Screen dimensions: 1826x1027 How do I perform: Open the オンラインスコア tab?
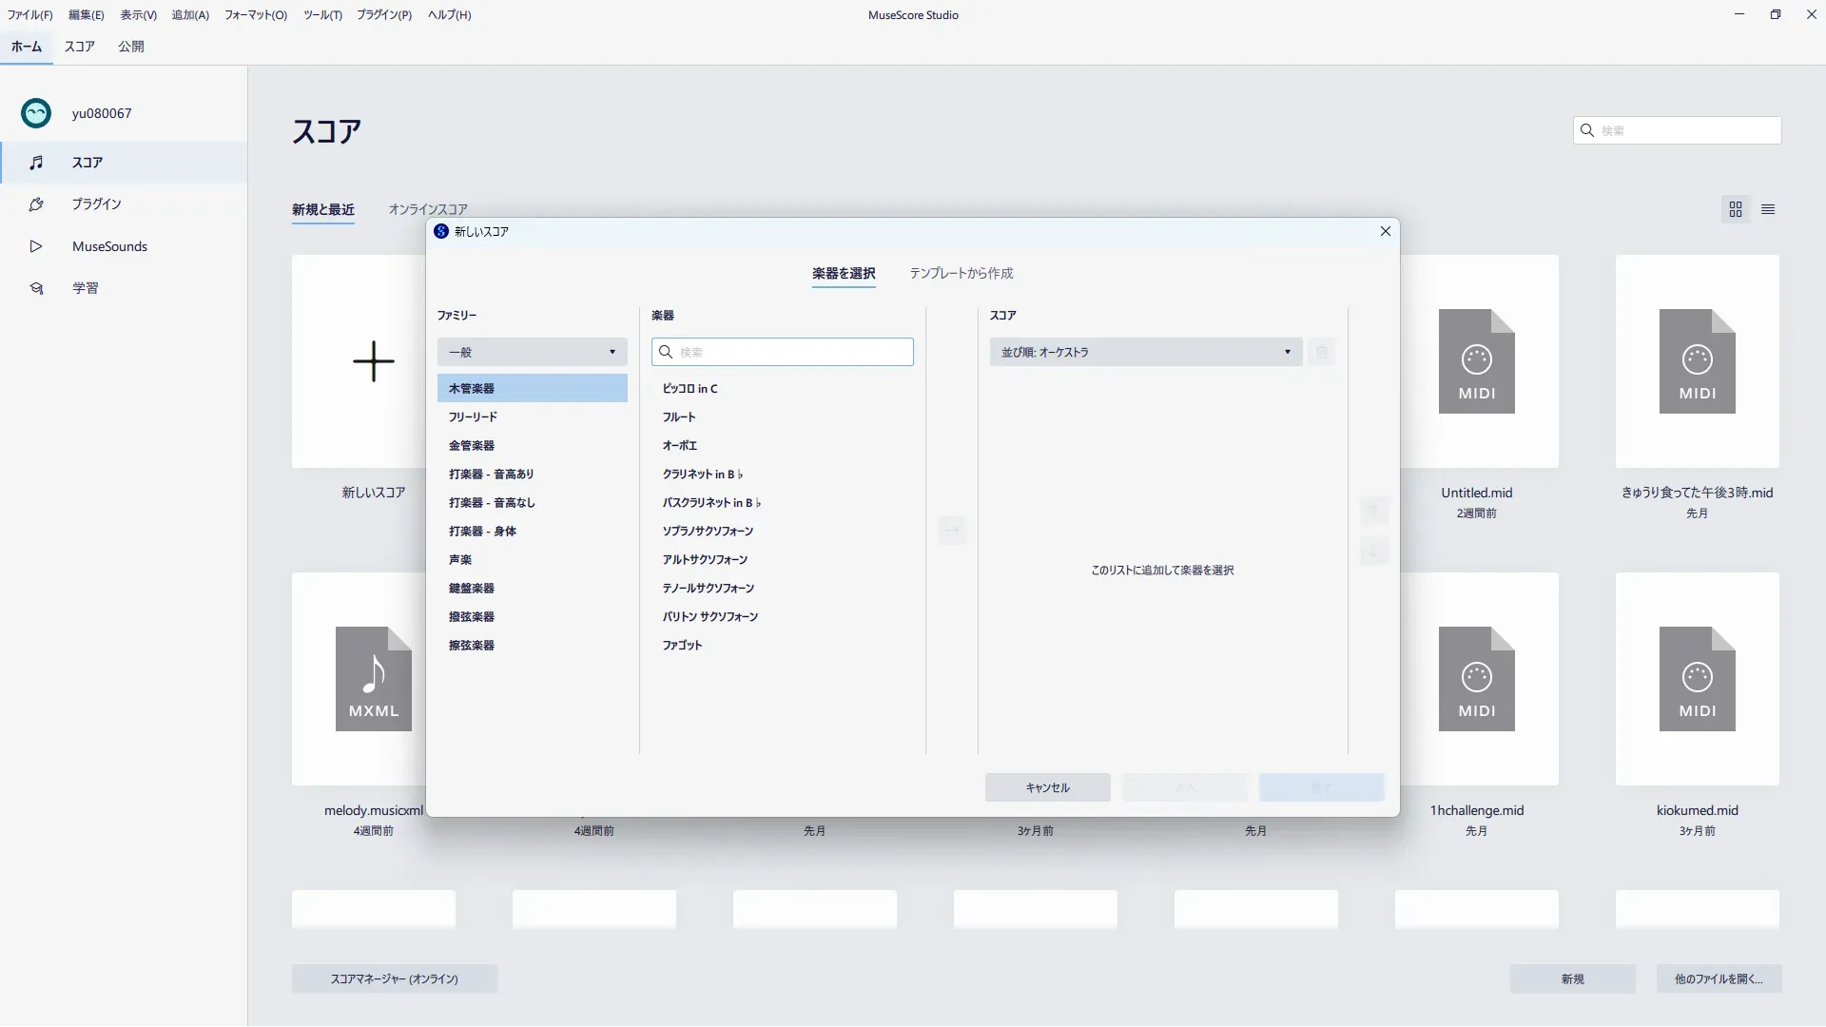coord(428,209)
